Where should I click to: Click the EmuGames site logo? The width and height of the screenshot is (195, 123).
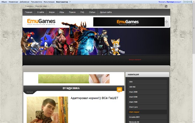pyautogui.click(x=41, y=22)
